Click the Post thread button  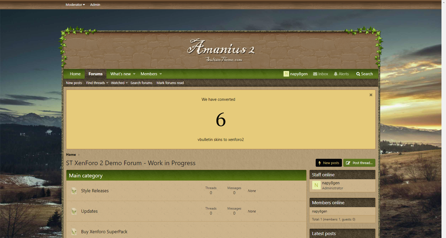(x=359, y=163)
